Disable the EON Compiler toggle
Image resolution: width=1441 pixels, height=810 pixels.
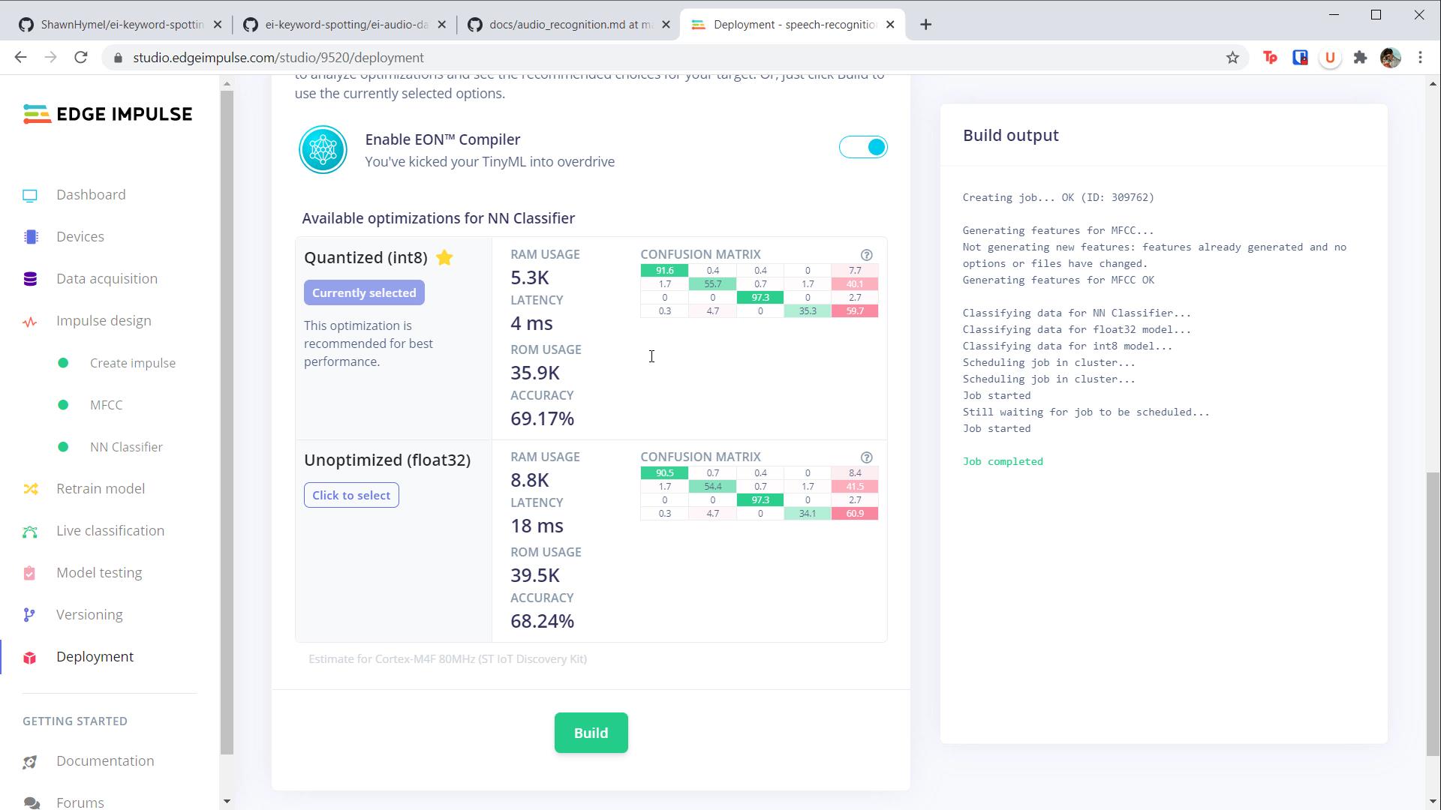point(863,147)
